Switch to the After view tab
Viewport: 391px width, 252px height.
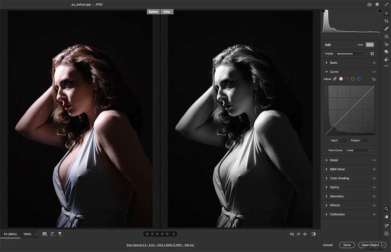(x=167, y=11)
